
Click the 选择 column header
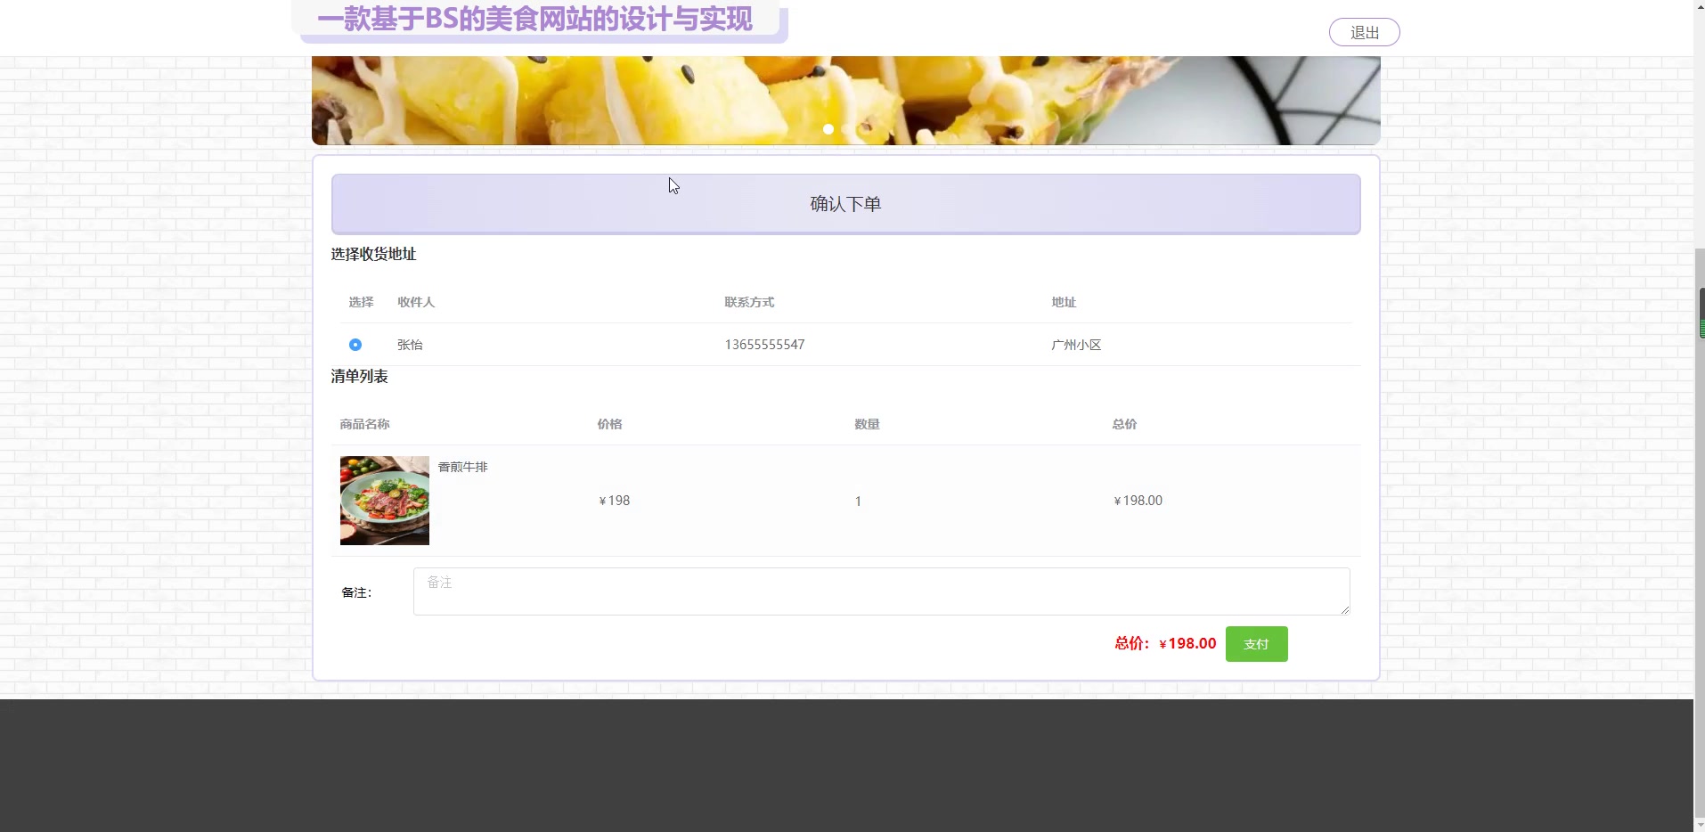[361, 302]
